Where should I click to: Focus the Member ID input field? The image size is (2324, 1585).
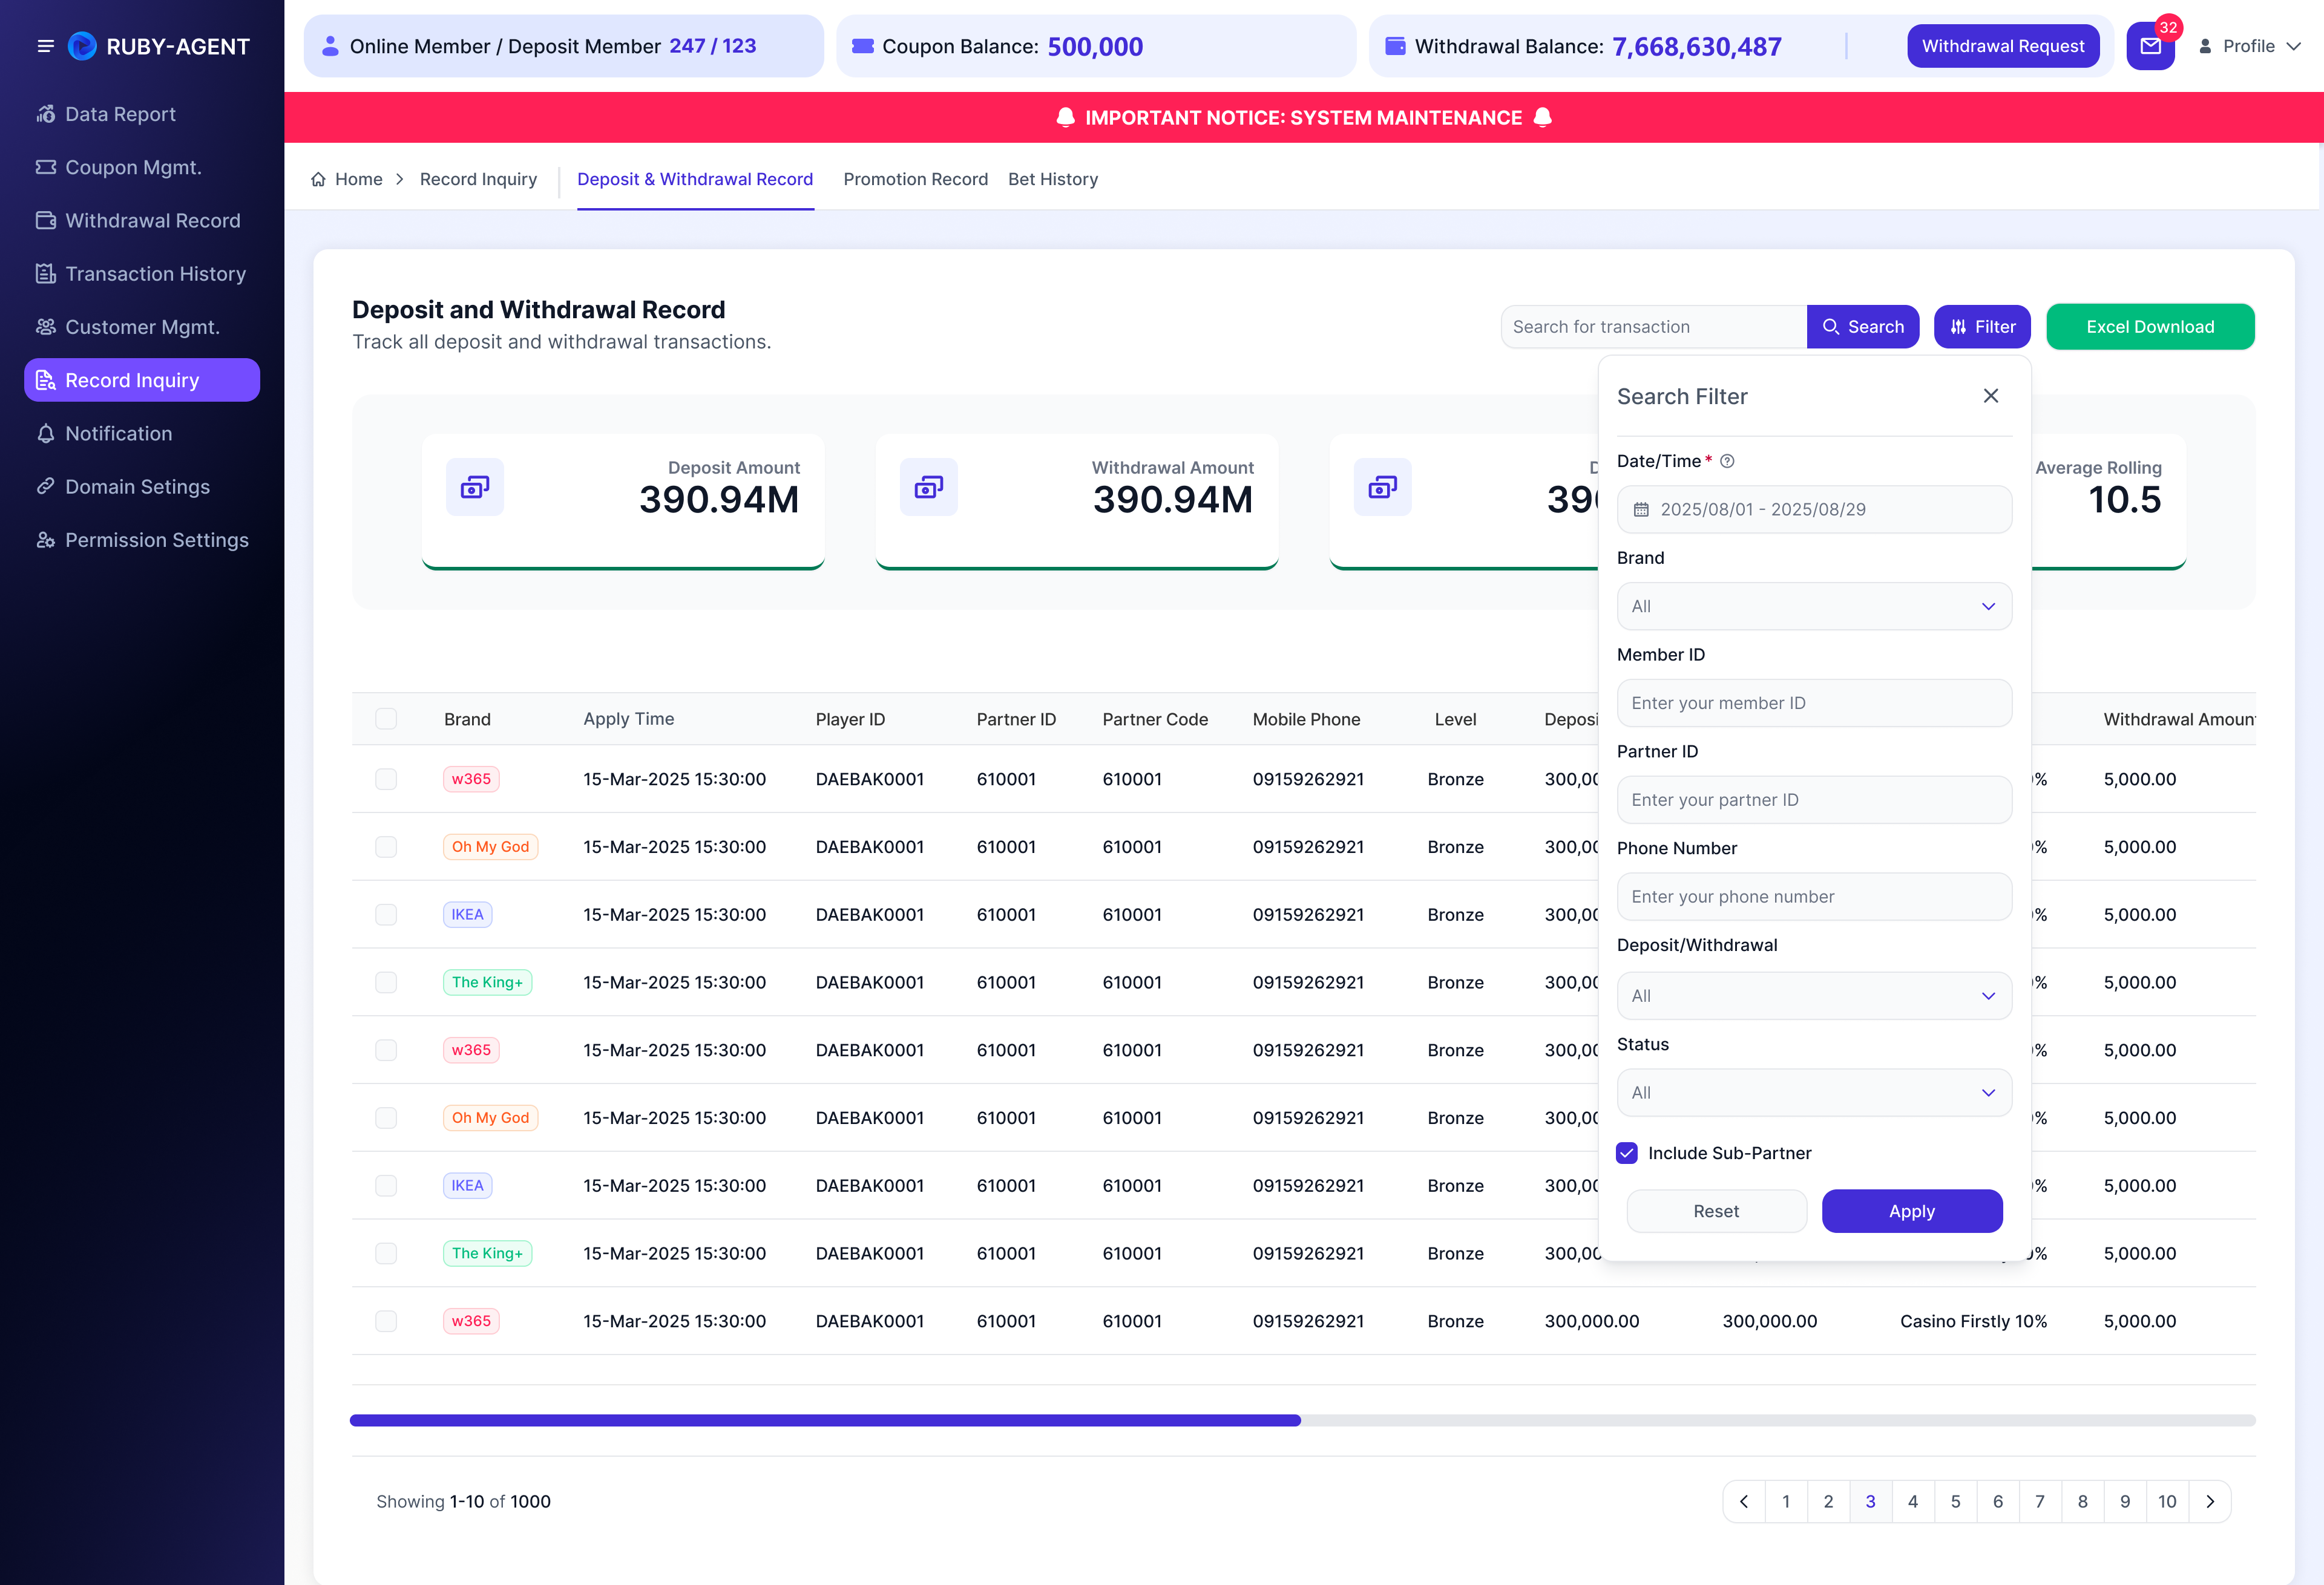(x=1814, y=702)
